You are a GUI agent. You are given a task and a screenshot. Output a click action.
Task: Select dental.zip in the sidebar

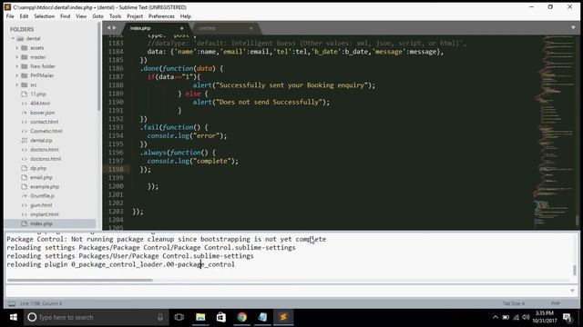(x=41, y=141)
